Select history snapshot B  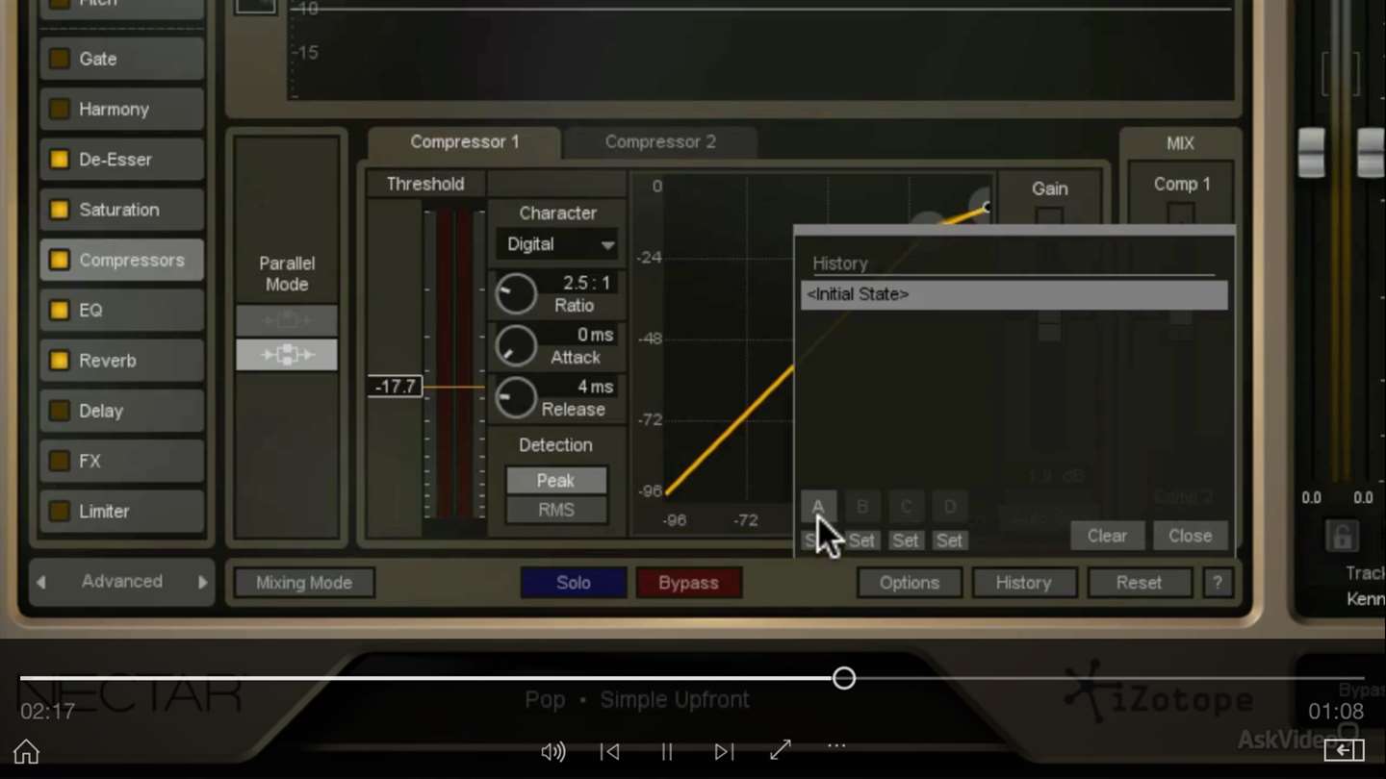[x=862, y=507]
